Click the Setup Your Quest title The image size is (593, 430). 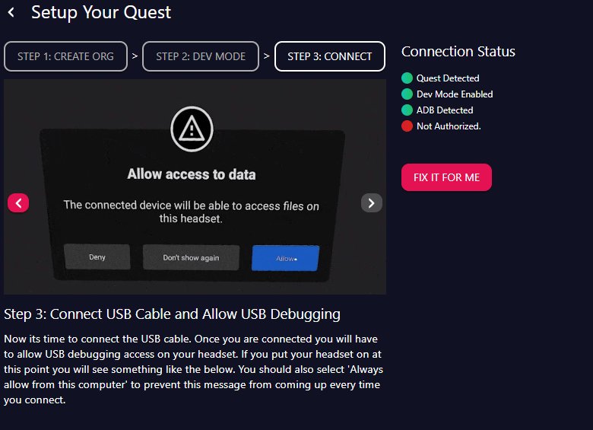point(101,12)
